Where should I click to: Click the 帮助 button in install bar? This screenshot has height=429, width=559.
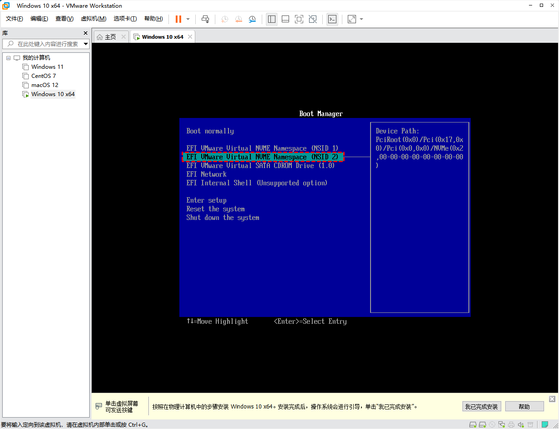[x=524, y=407]
